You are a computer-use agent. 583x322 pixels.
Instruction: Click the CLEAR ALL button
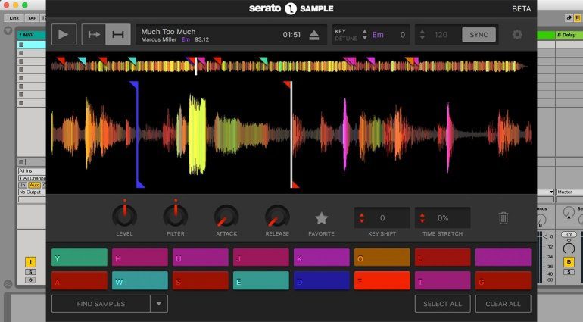503,304
